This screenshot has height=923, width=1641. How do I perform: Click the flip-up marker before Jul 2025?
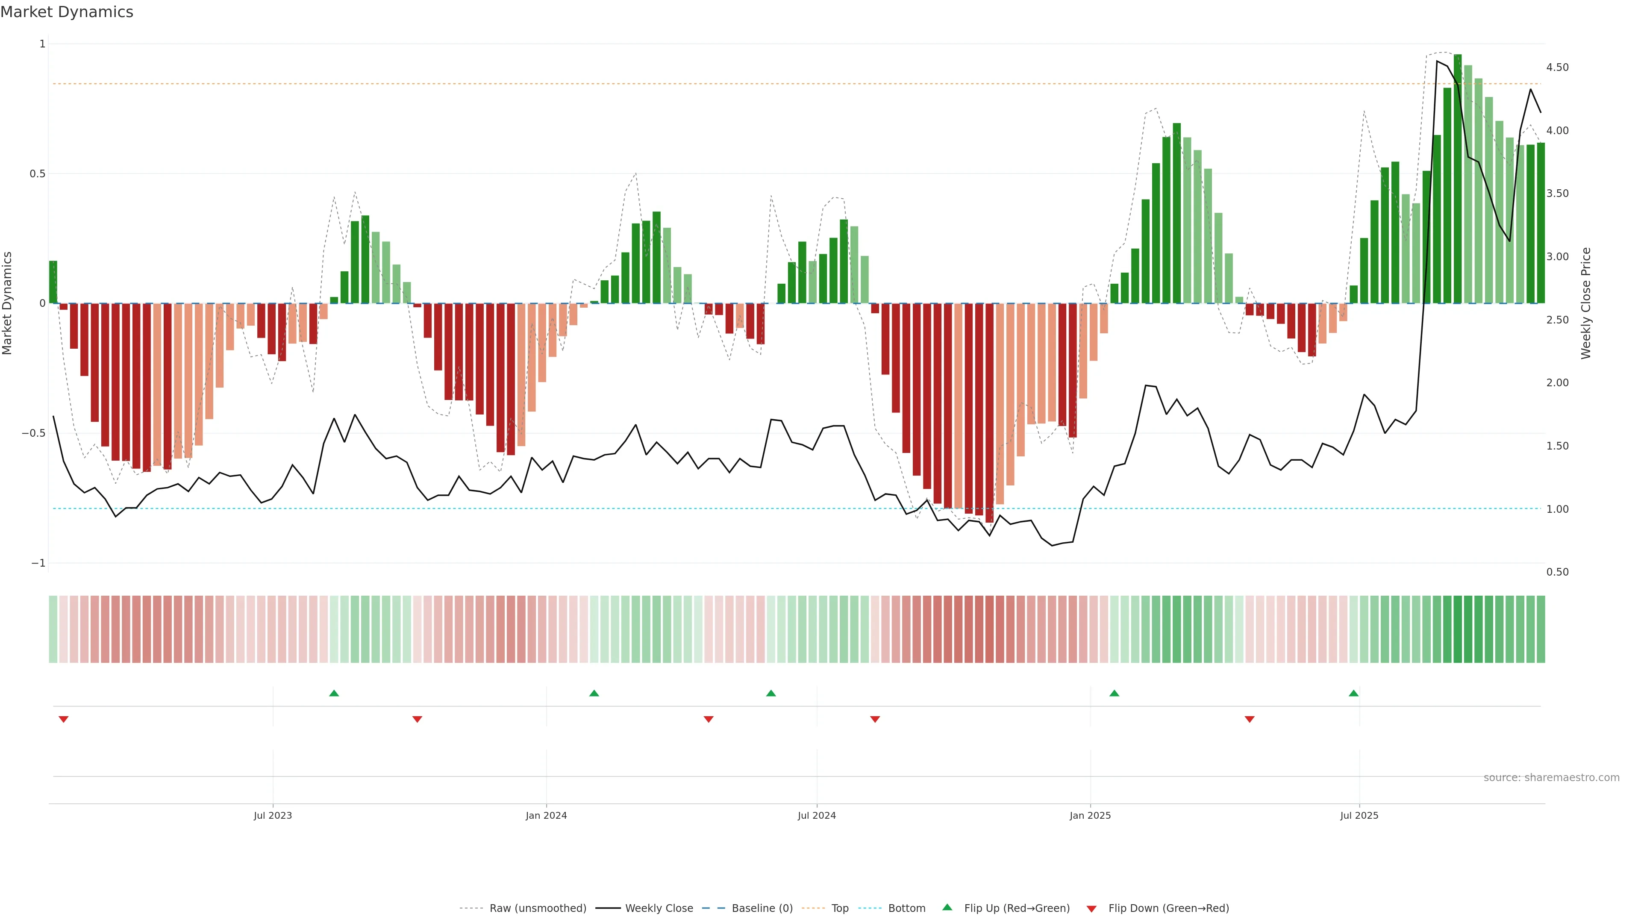tap(1354, 693)
